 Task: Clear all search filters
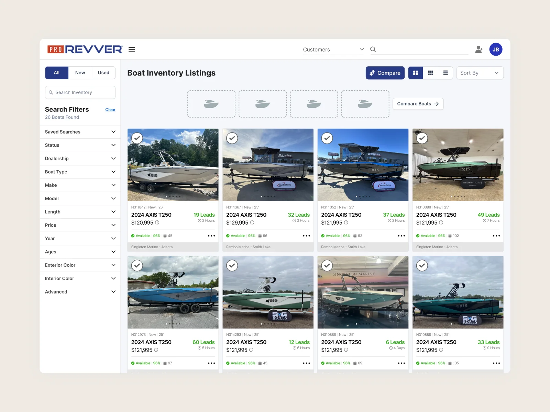110,110
